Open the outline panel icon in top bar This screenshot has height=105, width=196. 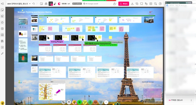click(41, 4)
